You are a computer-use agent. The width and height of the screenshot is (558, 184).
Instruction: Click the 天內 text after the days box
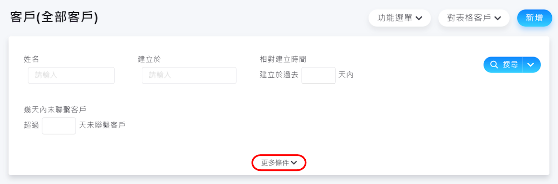coord(346,75)
